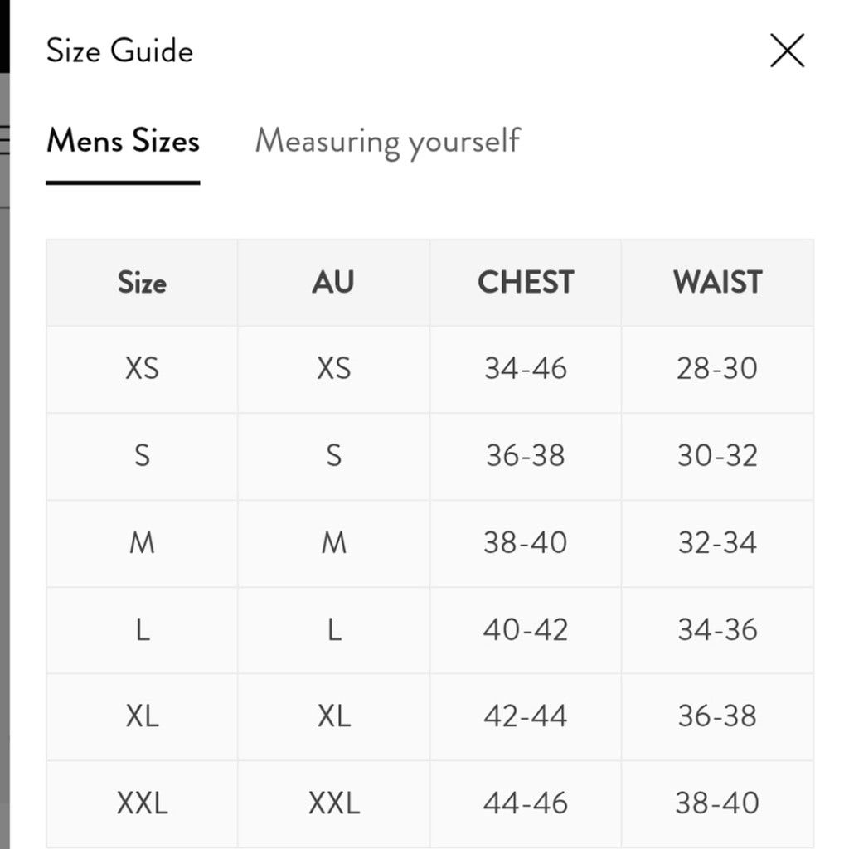849x849 pixels.
Task: Click the S value in AU column
Action: pos(333,457)
